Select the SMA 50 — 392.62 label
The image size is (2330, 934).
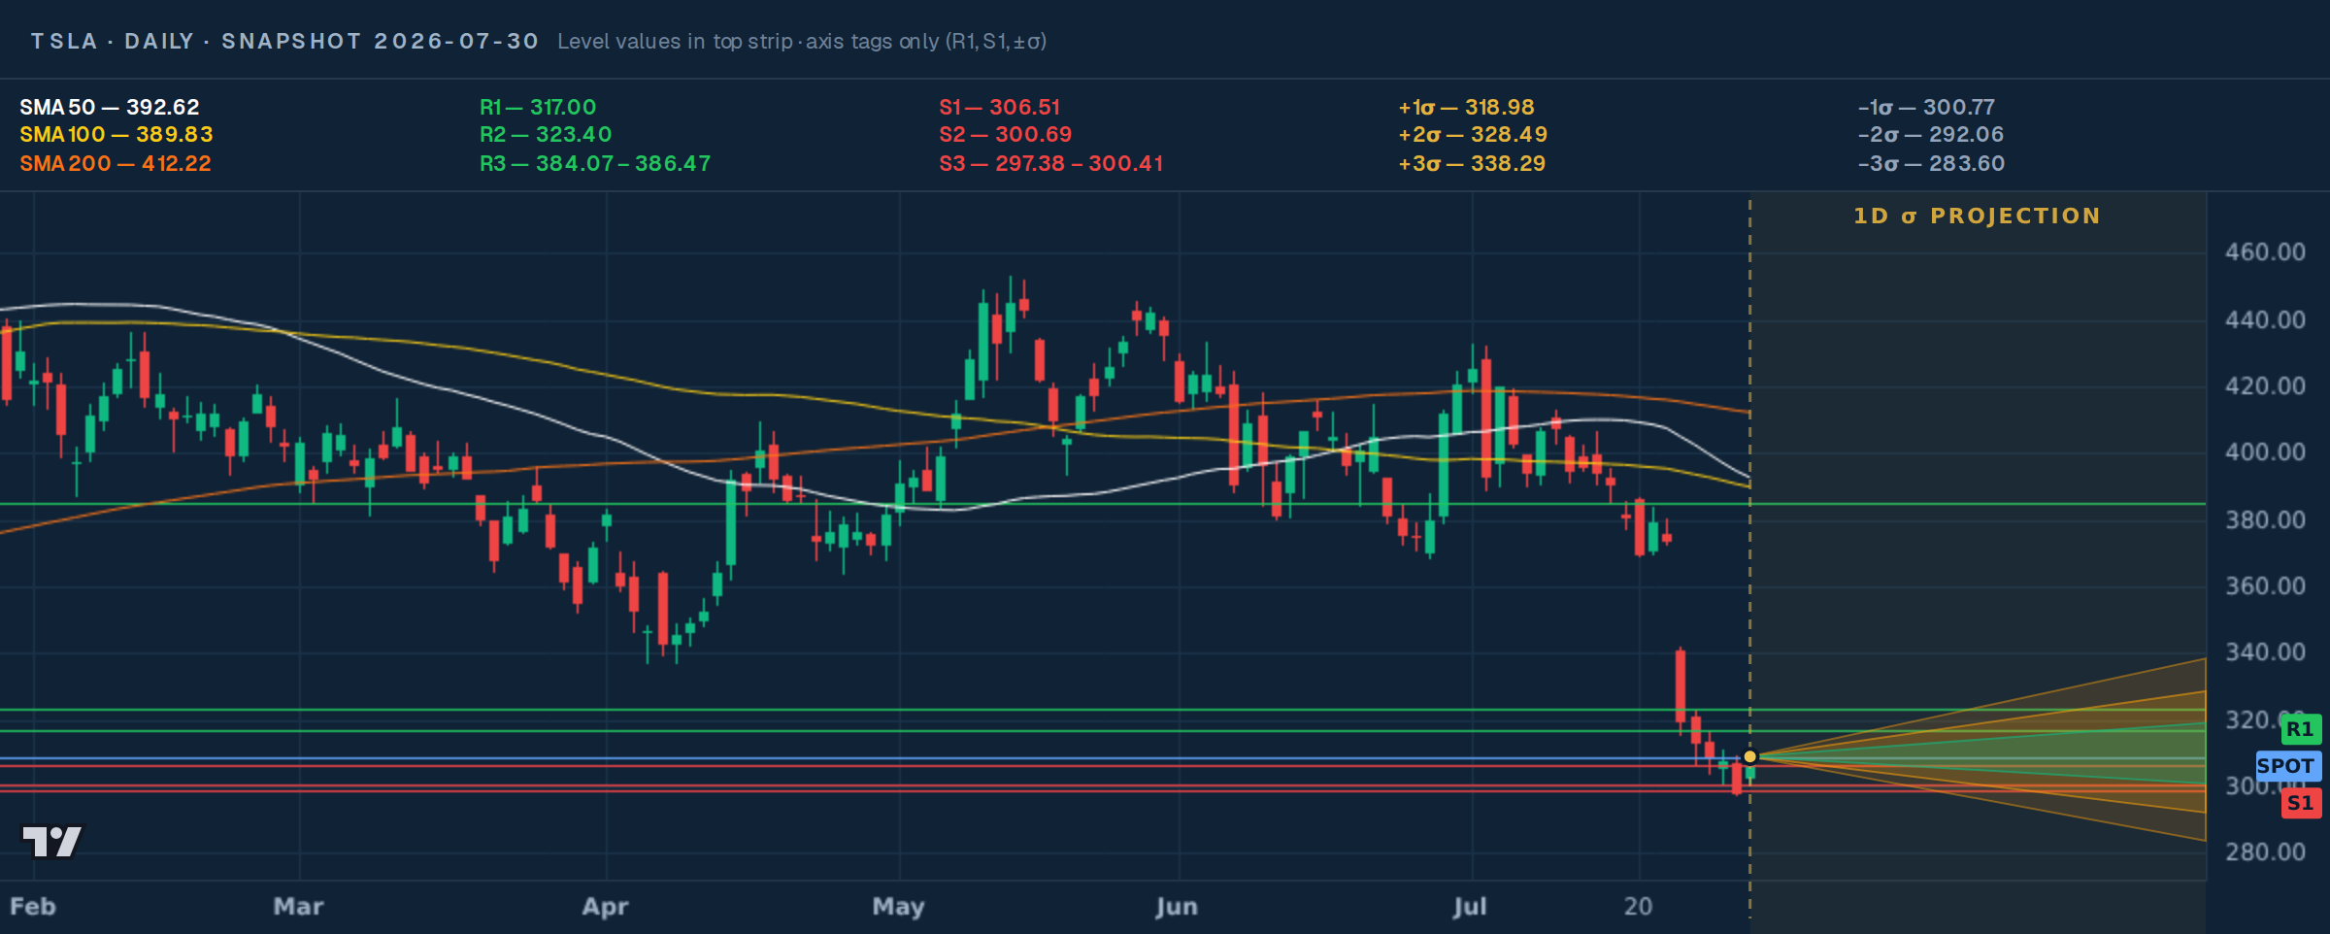[x=110, y=107]
